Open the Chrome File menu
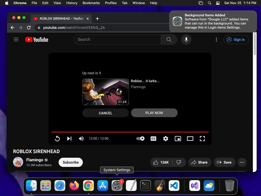 tap(34, 3)
